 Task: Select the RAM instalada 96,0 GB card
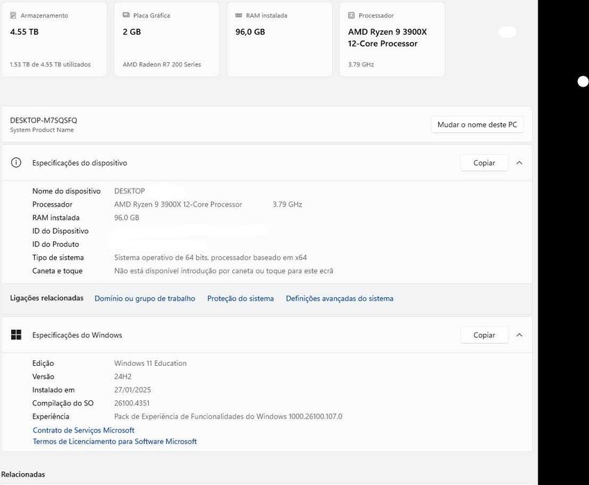tap(280, 39)
